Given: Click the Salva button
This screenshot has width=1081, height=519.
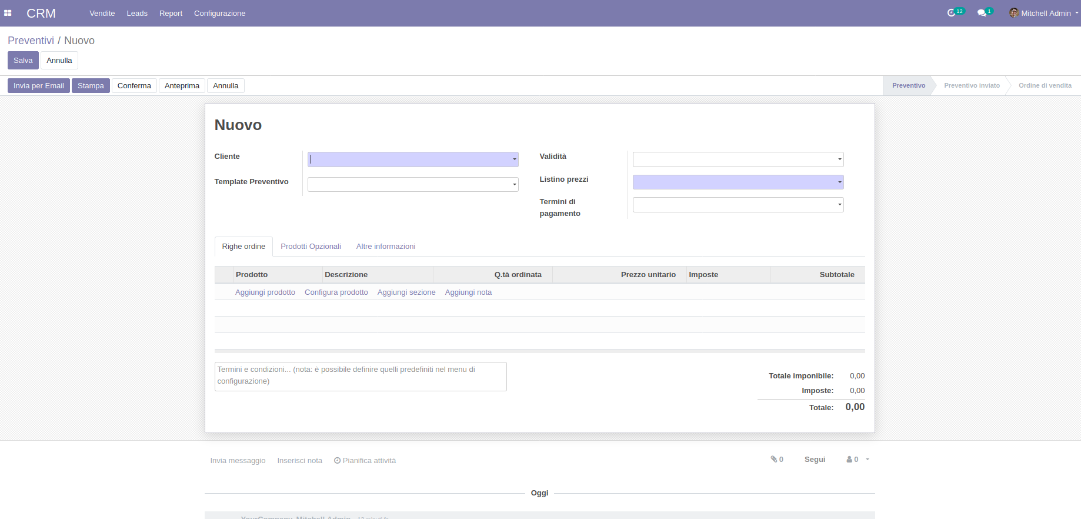Looking at the screenshot, I should (23, 61).
